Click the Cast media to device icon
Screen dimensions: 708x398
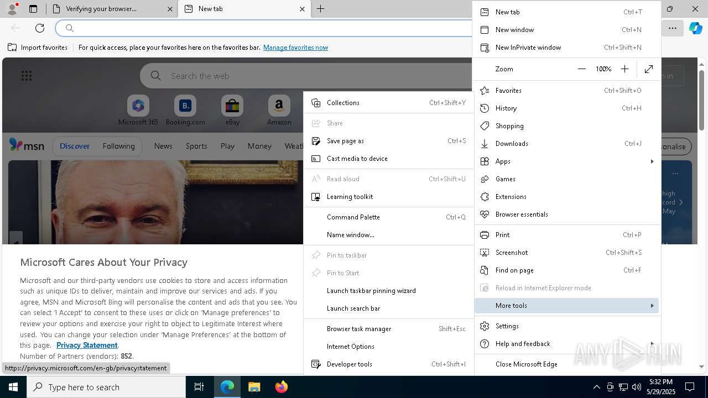316,159
